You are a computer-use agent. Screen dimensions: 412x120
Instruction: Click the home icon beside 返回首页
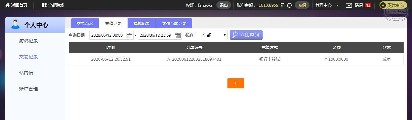[x=7, y=5]
